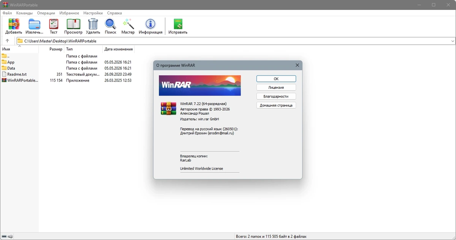Confirm About dialog with ОК
The image size is (456, 240).
click(276, 79)
